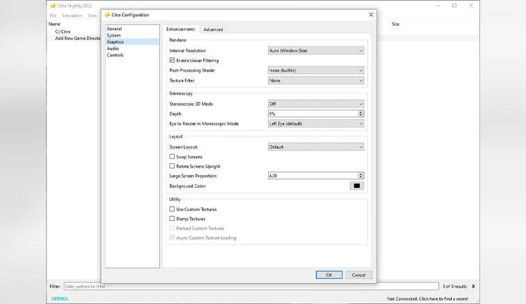
Task: Click the Large Screen Proportion spinner arrows
Action: [x=361, y=175]
